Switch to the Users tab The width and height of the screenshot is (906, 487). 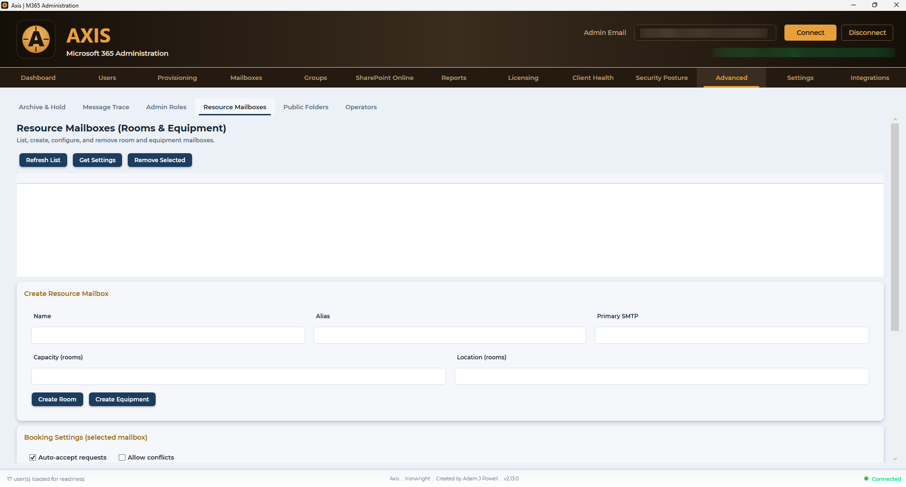pyautogui.click(x=107, y=78)
